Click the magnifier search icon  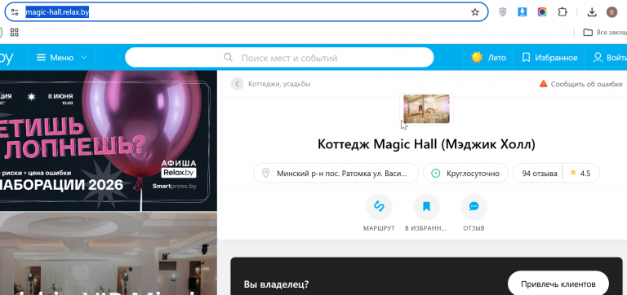pos(228,58)
